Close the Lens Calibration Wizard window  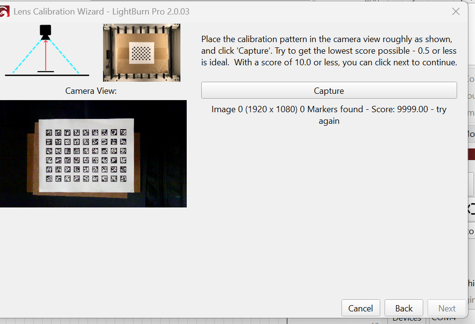click(x=456, y=12)
